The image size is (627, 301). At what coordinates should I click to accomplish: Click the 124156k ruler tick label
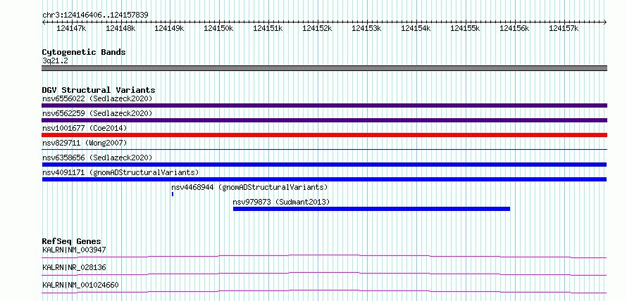click(515, 29)
